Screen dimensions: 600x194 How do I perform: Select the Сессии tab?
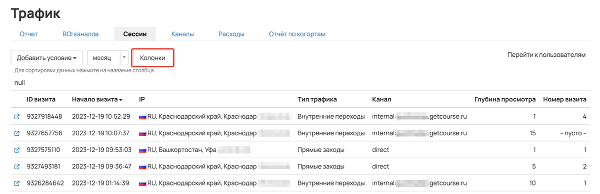[135, 34]
